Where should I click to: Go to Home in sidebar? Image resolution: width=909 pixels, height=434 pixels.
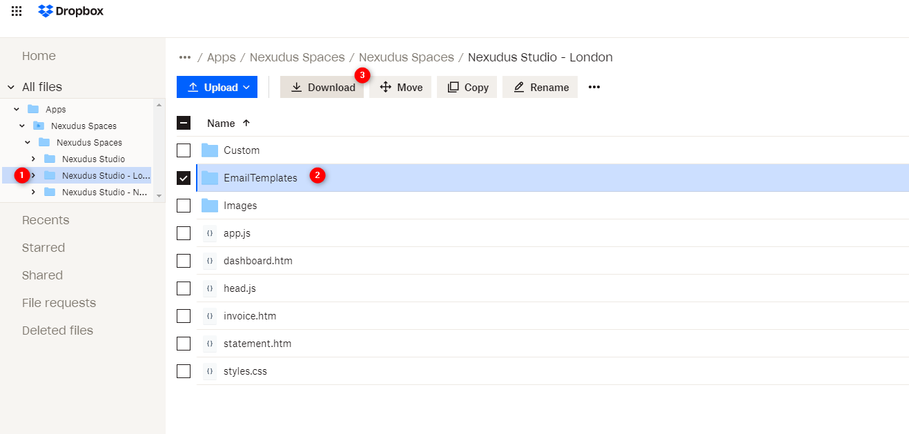39,56
